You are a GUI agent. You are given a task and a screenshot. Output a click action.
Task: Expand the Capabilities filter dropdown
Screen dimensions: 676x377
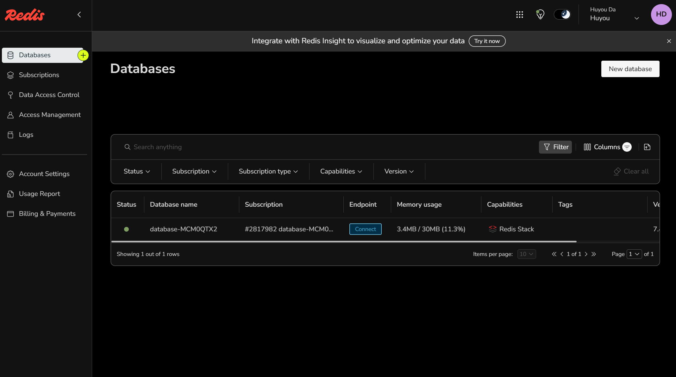click(x=341, y=171)
